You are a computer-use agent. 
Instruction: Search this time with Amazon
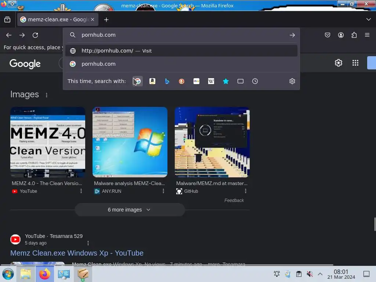tap(152, 81)
